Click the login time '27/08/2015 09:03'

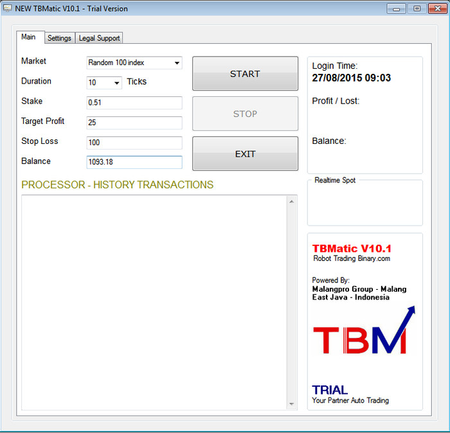pos(351,78)
